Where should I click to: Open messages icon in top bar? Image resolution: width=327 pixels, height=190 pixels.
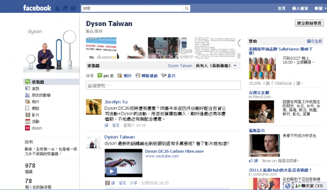coord(65,8)
